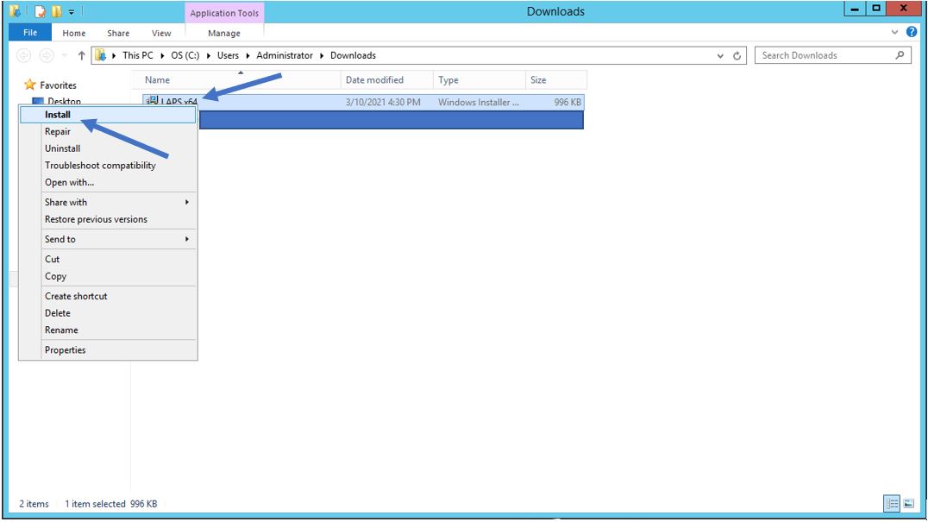Click OS (C:) in the address path

[x=185, y=55]
